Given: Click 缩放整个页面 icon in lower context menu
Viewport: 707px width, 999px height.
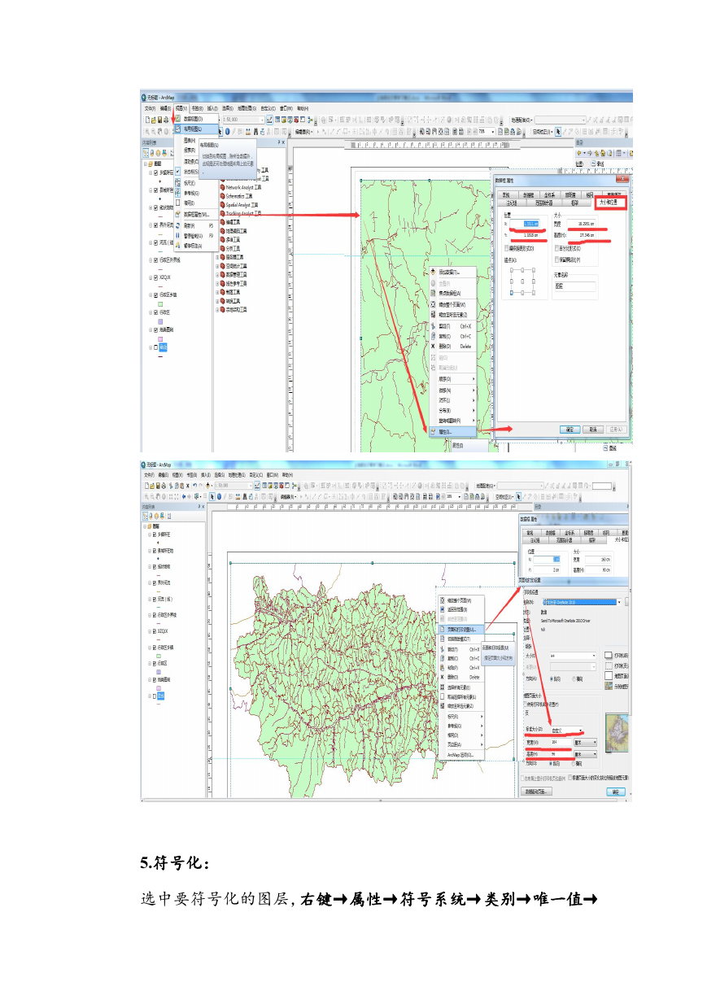Looking at the screenshot, I should [443, 600].
